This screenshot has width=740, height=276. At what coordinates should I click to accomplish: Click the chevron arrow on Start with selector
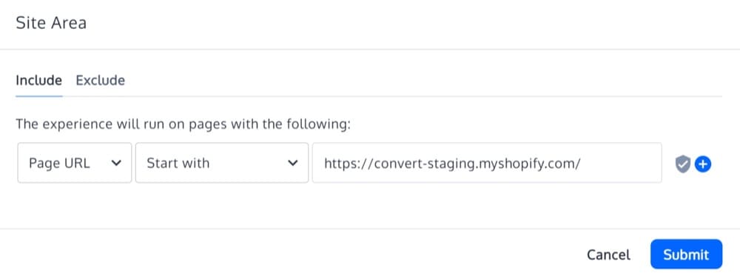click(293, 163)
